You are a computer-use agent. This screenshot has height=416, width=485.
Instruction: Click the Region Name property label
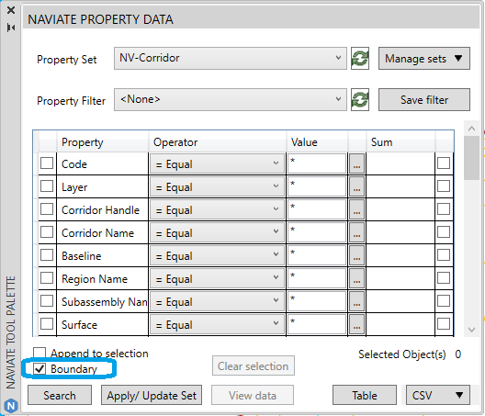pyautogui.click(x=95, y=278)
